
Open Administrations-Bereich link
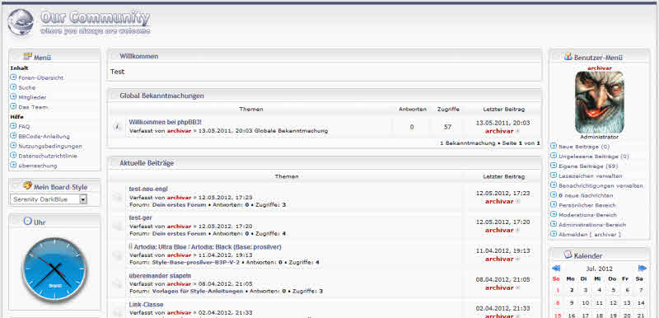click(x=592, y=225)
